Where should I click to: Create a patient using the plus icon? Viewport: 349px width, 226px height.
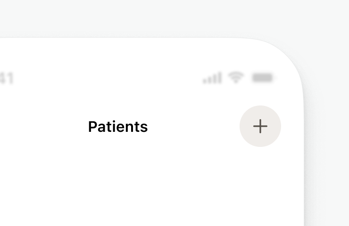260,126
